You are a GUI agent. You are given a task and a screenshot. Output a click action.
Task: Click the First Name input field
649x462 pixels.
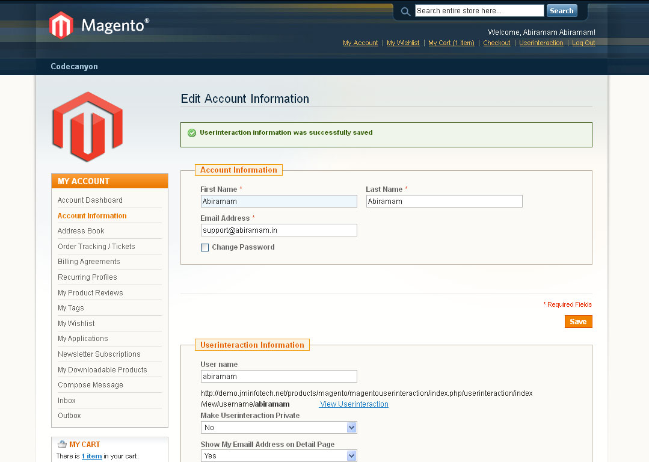click(x=278, y=202)
